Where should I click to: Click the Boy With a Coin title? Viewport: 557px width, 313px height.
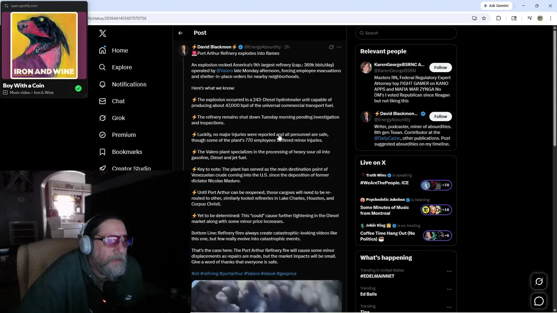[x=23, y=86]
